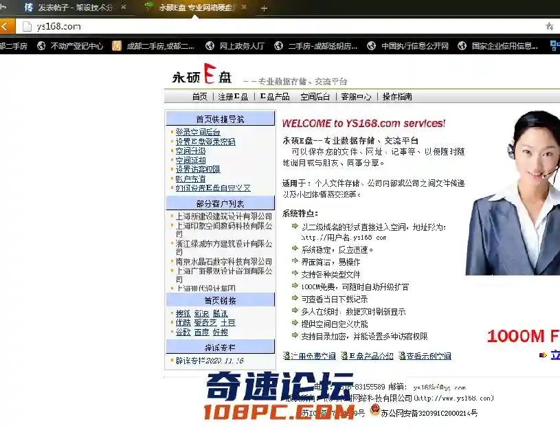This screenshot has width=560, height=428.
Task: Click the 永硕E盘 site logo
Action: (x=202, y=74)
